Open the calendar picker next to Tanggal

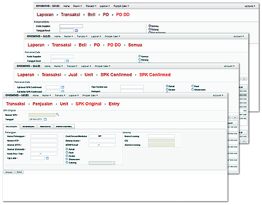pos(45,120)
